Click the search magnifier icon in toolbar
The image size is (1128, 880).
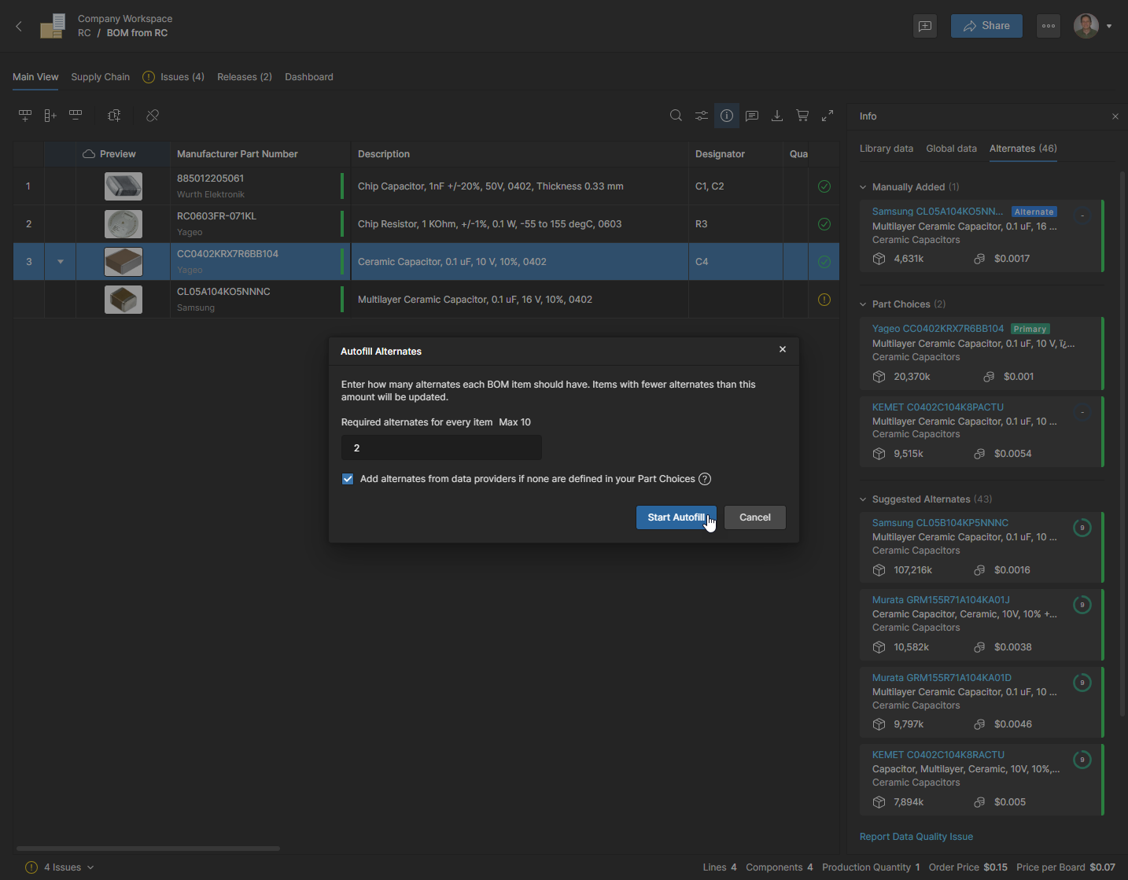(x=676, y=116)
